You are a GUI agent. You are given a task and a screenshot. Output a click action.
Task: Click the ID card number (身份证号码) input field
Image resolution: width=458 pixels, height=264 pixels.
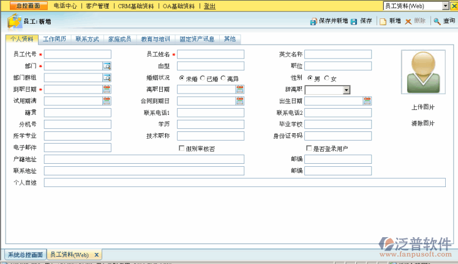[x=338, y=136]
